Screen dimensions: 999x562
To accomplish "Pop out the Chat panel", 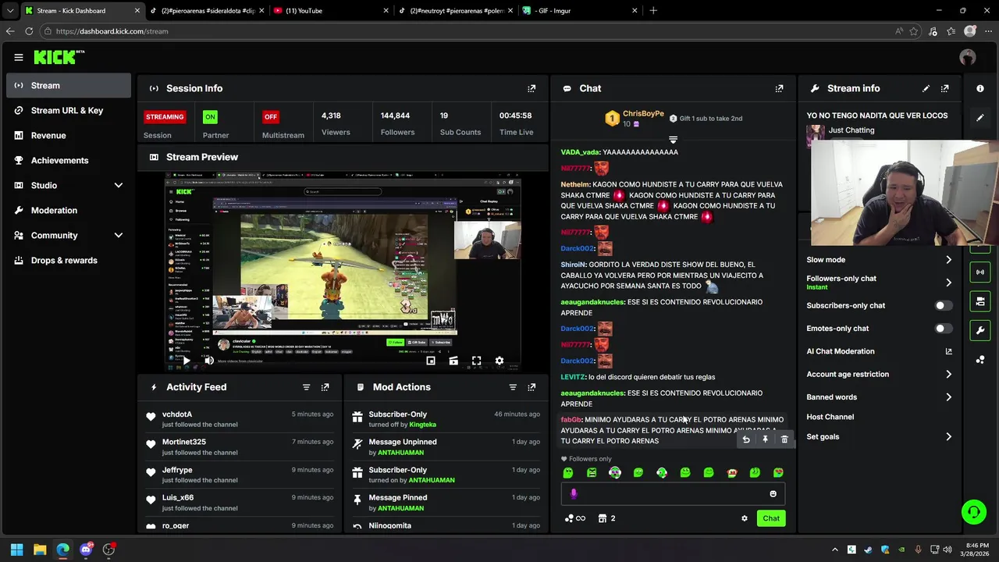I will pos(779,88).
